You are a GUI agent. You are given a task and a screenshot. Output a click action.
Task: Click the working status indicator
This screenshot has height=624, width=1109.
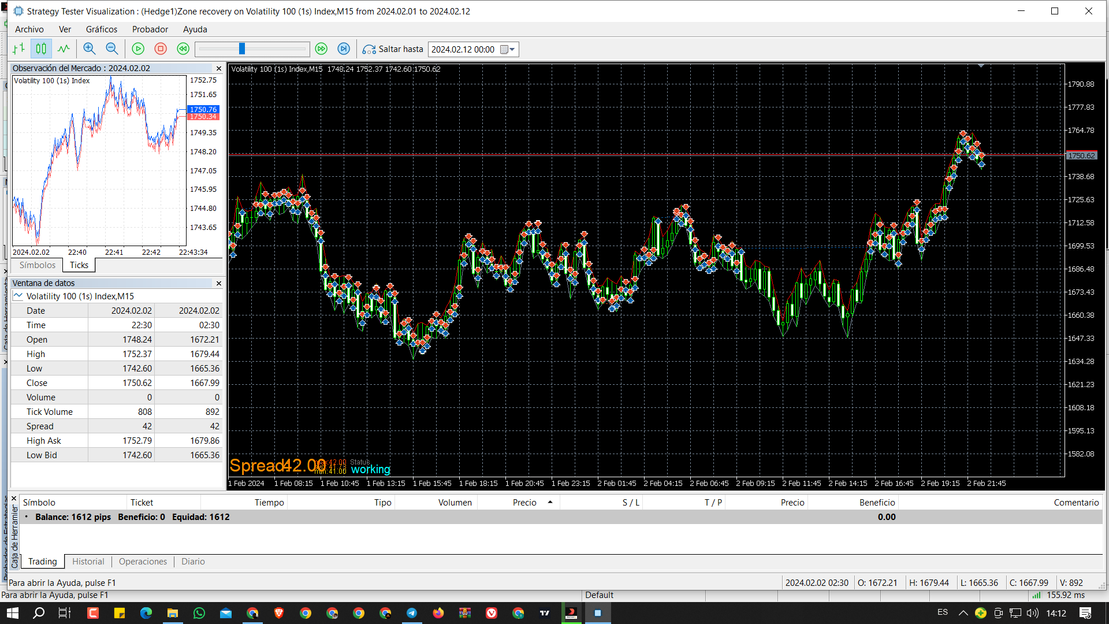point(370,470)
